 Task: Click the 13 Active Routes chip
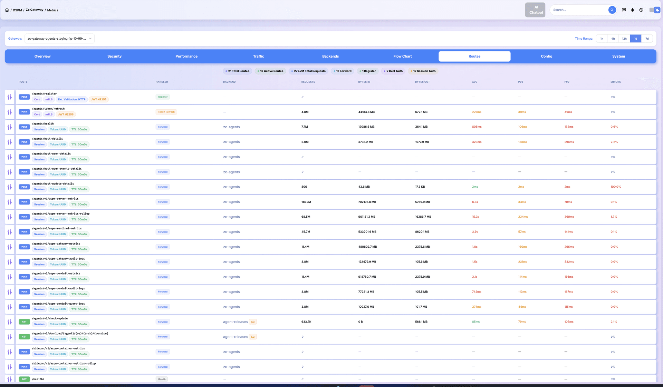270,71
